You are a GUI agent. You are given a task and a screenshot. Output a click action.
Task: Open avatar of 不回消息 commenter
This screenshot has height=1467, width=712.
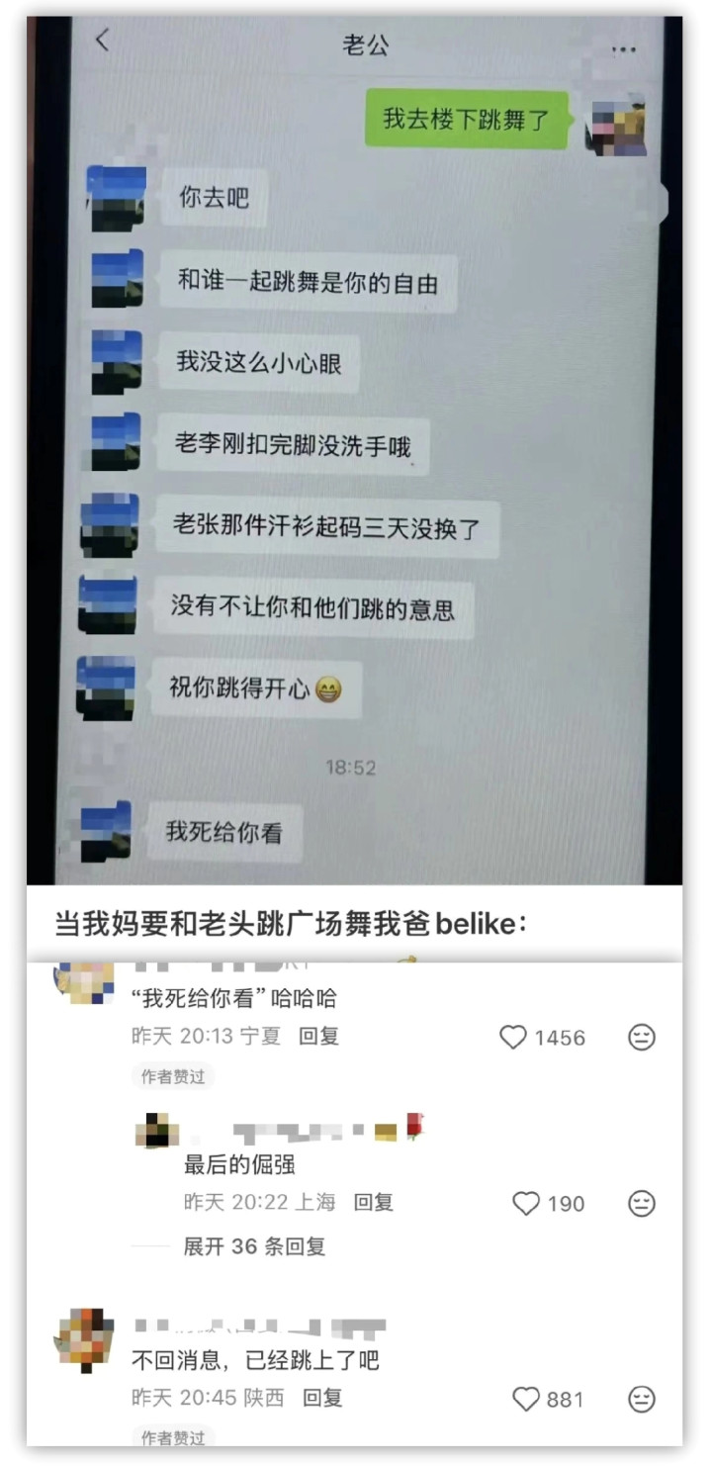[84, 1339]
